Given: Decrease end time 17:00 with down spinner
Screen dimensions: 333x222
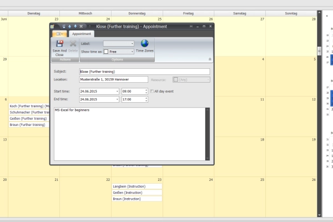Looking at the screenshot, I should (146, 100).
